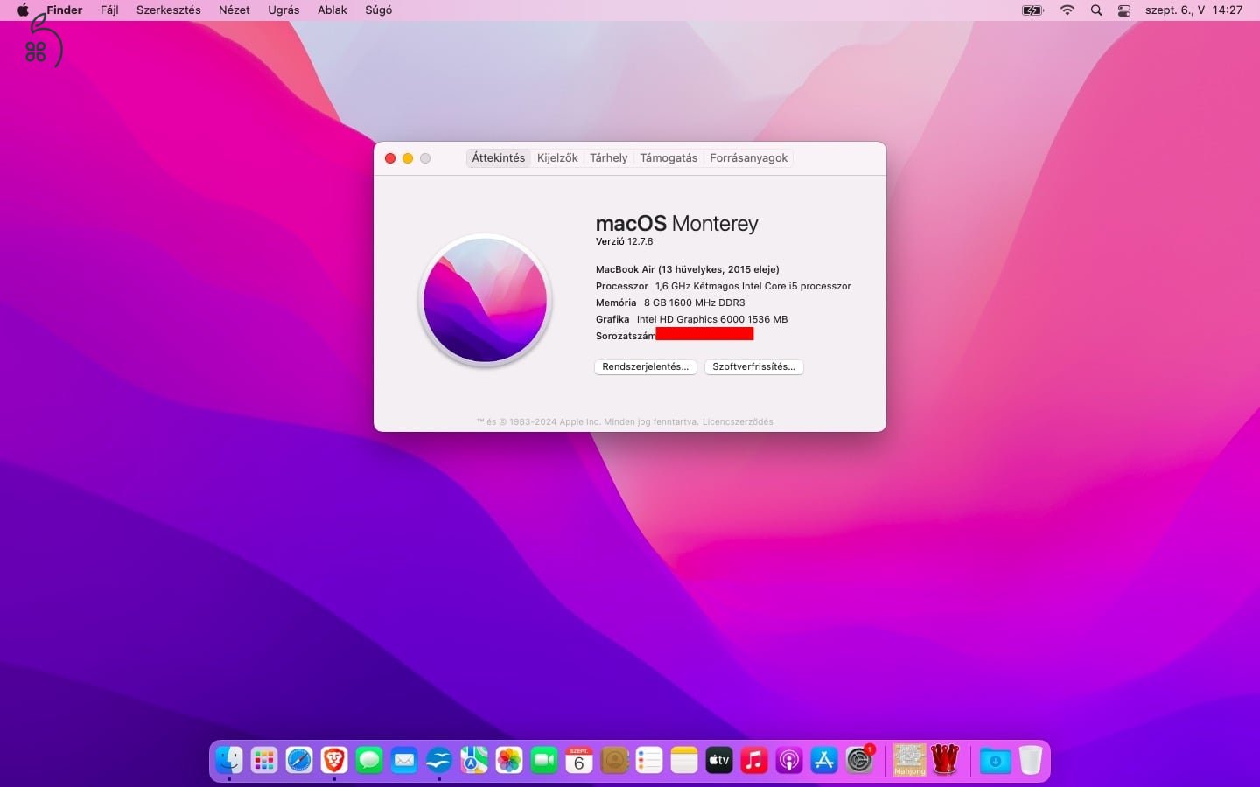The height and width of the screenshot is (787, 1260).
Task: Open the Mail app in dock
Action: coord(404,760)
